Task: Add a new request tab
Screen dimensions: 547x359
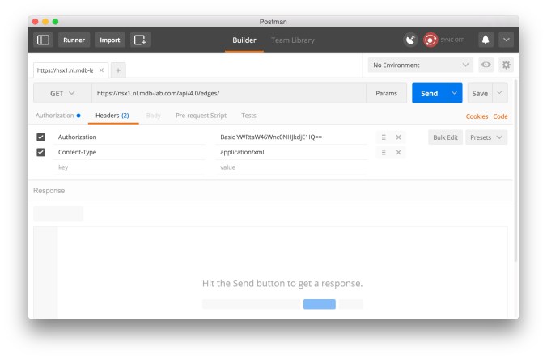Action: pyautogui.click(x=118, y=70)
